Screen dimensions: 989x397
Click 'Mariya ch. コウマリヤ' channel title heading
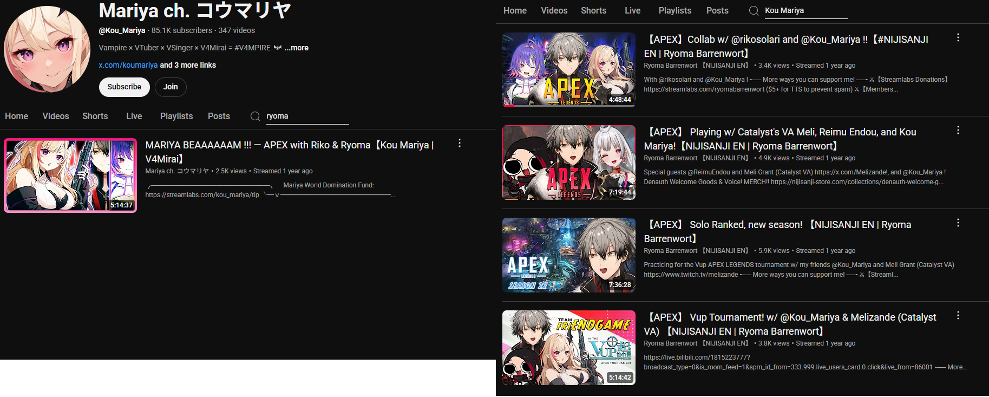pos(195,10)
